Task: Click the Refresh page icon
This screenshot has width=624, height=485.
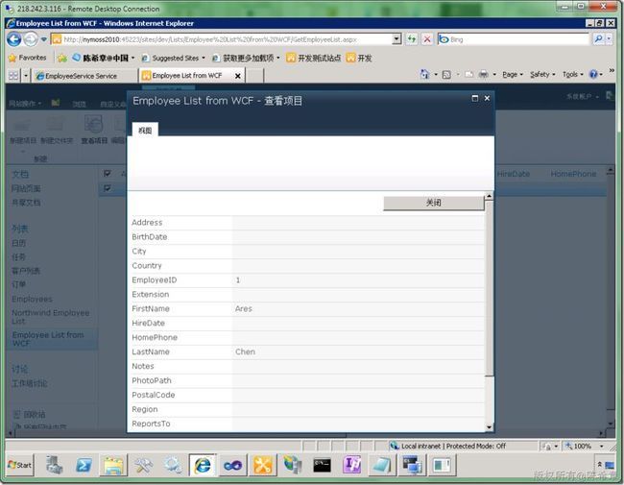Action: pyautogui.click(x=412, y=39)
